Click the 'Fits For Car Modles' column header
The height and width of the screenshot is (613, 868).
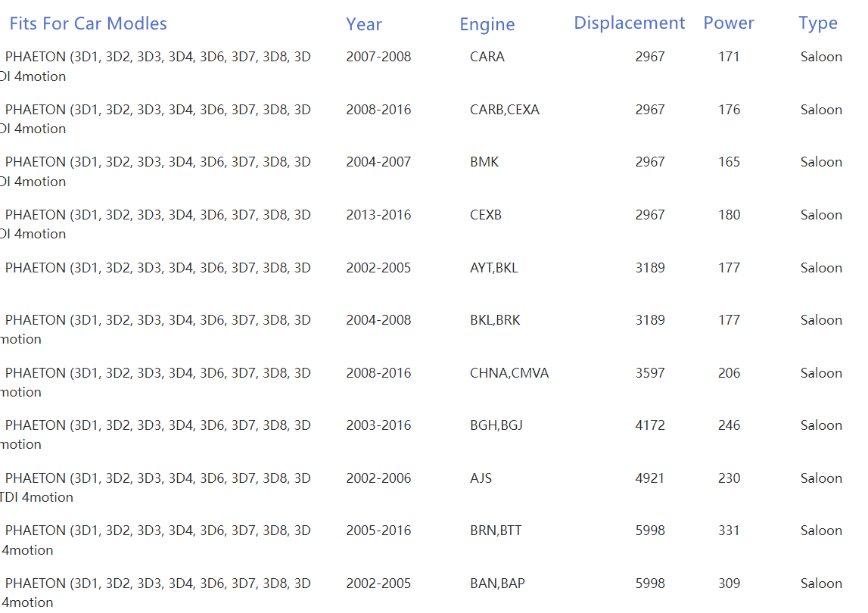[88, 23]
